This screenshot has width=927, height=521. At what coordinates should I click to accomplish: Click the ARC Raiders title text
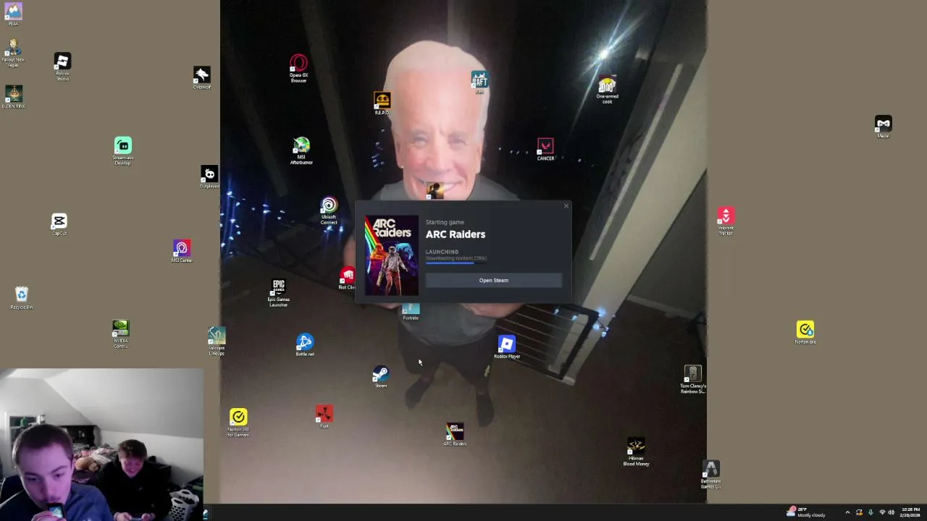pos(456,234)
